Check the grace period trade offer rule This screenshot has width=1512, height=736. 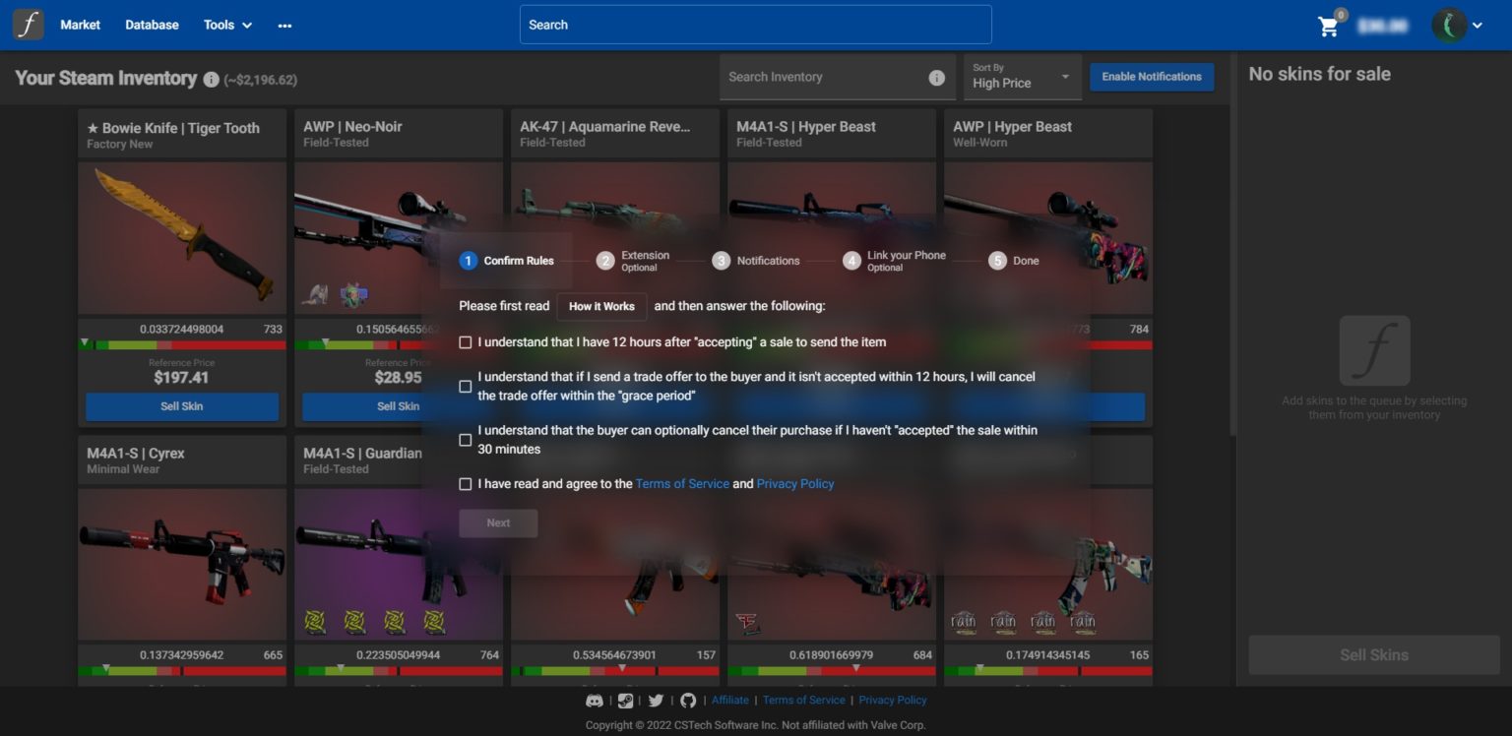[x=466, y=386]
